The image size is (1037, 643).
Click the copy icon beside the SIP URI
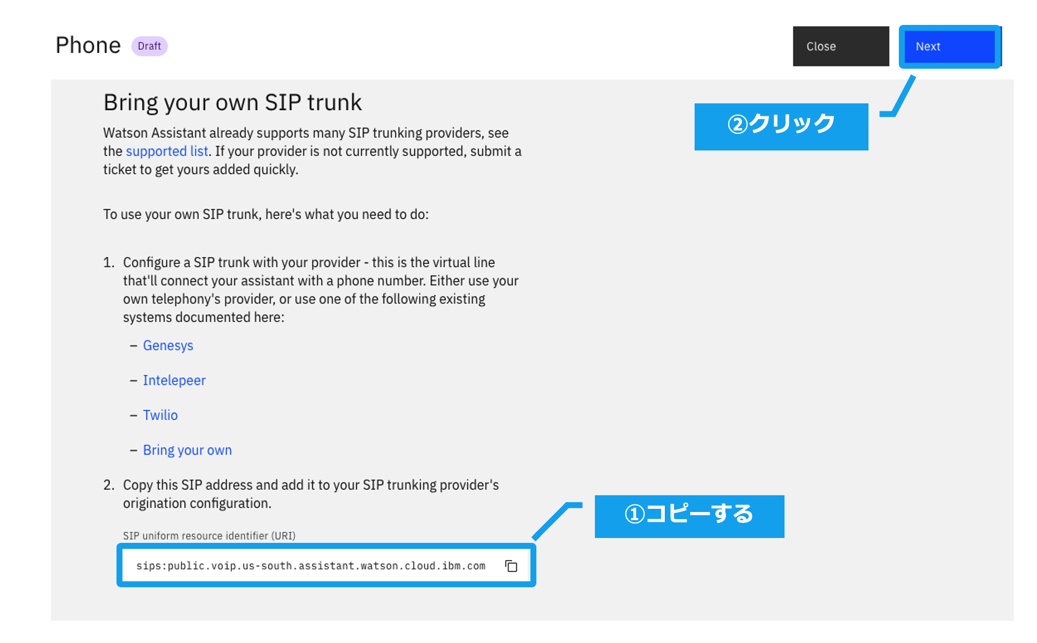point(511,566)
